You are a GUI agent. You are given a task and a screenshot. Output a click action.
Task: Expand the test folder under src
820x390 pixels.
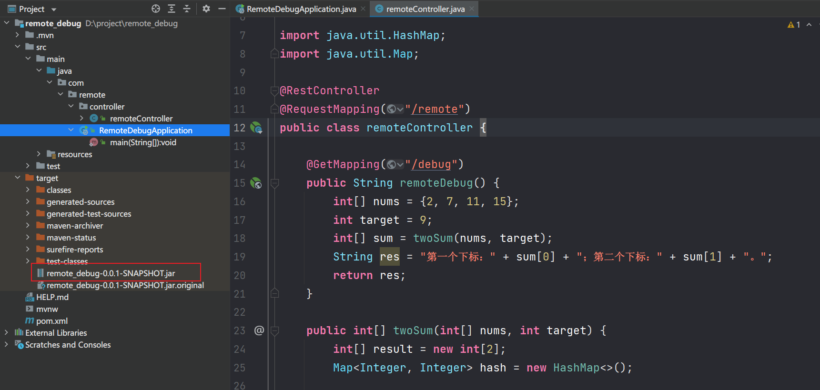28,166
